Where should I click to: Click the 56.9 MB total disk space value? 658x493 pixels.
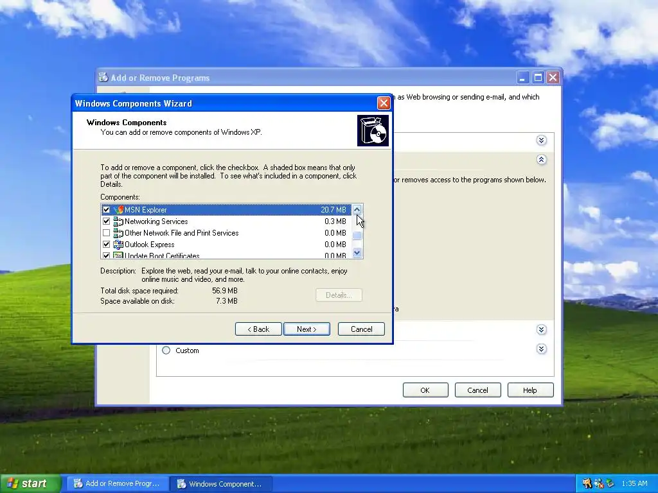coord(225,291)
